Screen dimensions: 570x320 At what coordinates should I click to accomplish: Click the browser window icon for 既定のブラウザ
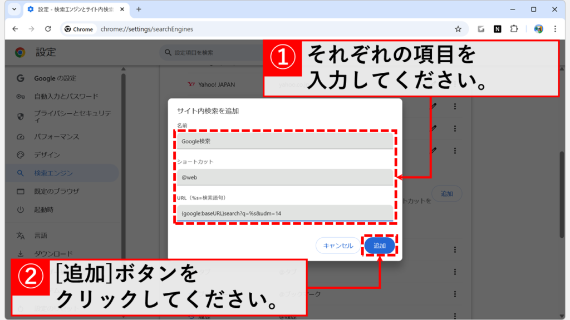[21, 191]
